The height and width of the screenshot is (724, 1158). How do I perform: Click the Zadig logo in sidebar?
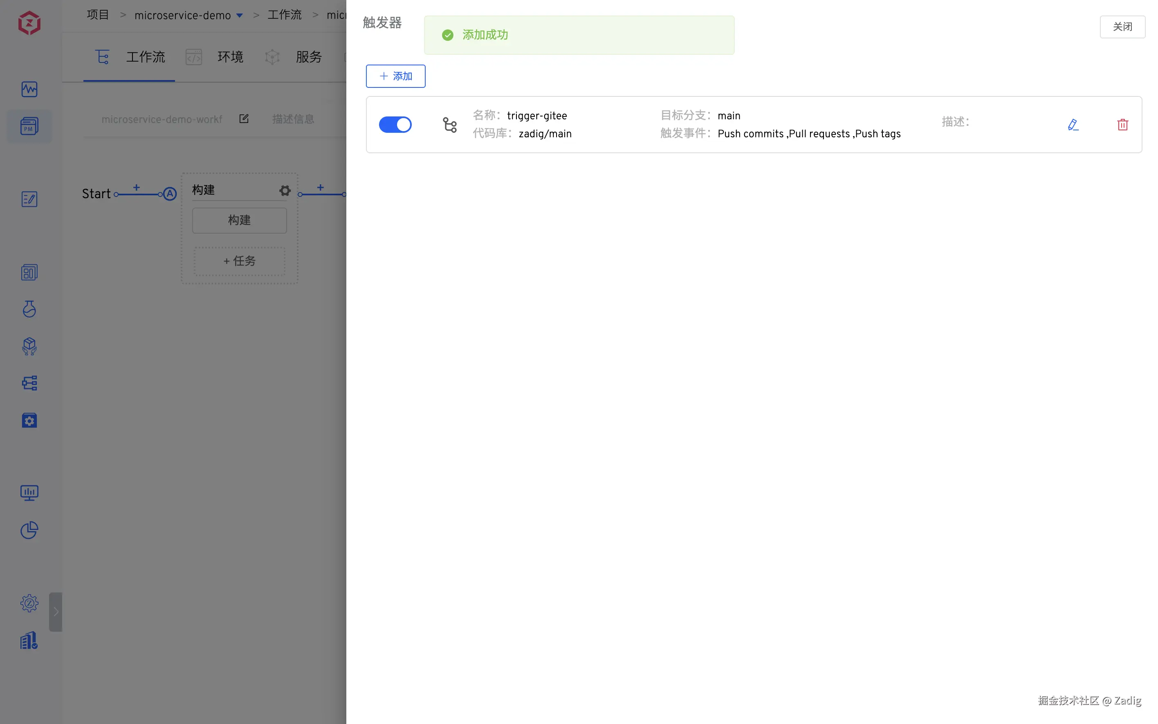(x=29, y=23)
